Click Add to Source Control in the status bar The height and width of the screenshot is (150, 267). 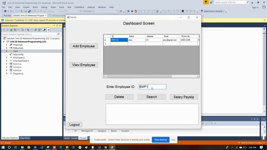[x=252, y=142]
